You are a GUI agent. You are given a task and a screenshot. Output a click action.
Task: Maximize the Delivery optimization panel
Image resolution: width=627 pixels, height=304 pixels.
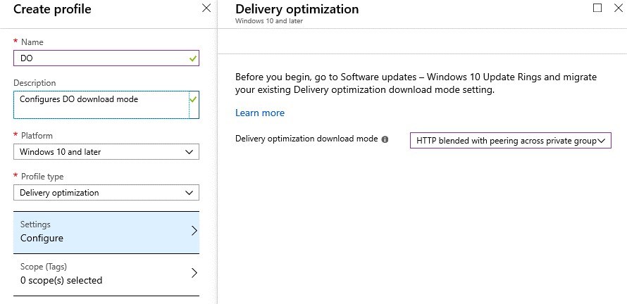click(597, 8)
